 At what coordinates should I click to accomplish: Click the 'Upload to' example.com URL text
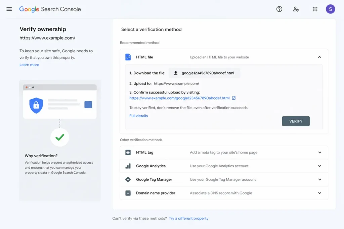pyautogui.click(x=176, y=83)
